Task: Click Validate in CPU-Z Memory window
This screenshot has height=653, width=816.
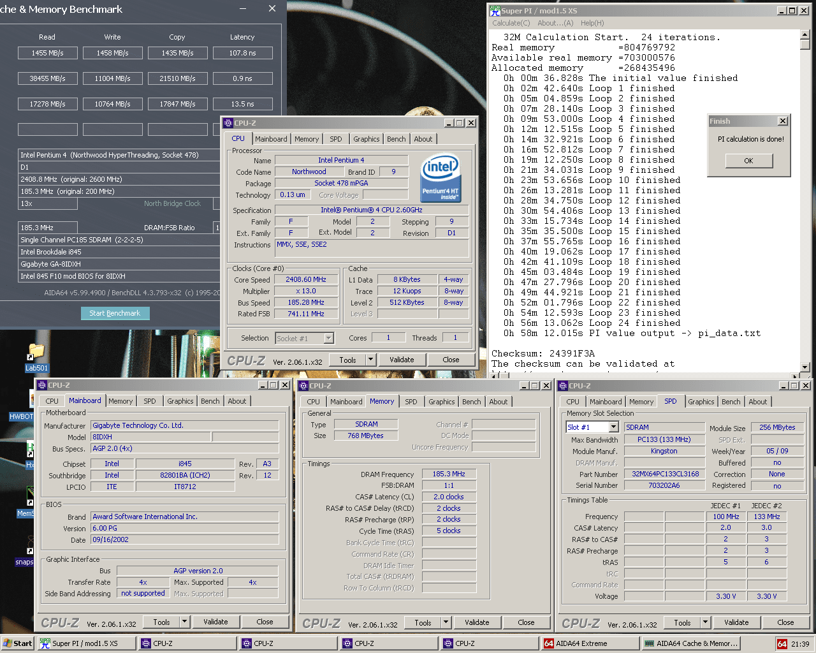Action: tap(477, 622)
